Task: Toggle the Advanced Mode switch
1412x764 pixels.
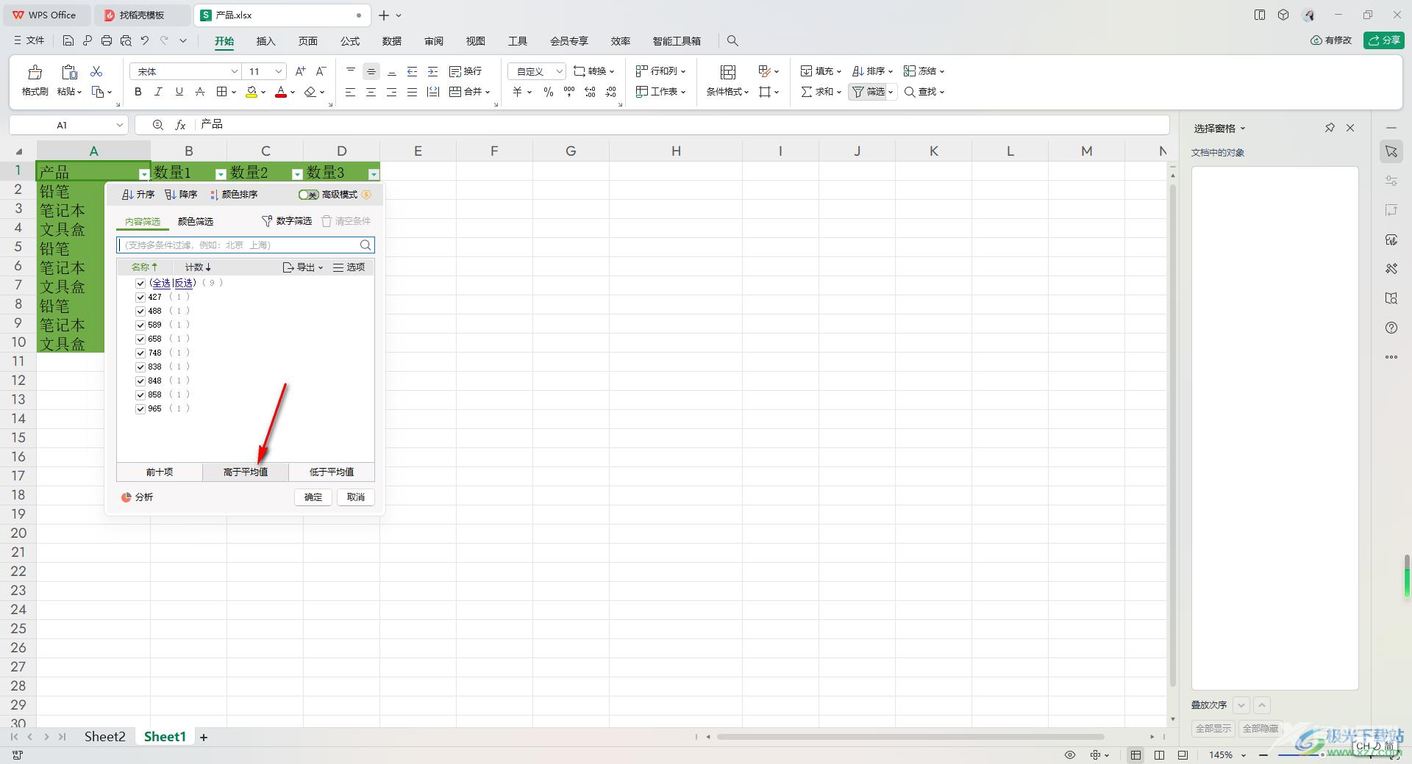Action: pyautogui.click(x=308, y=195)
